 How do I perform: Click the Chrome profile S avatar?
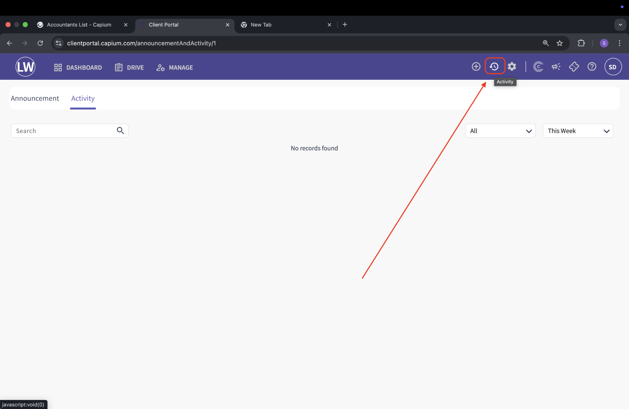coord(604,43)
